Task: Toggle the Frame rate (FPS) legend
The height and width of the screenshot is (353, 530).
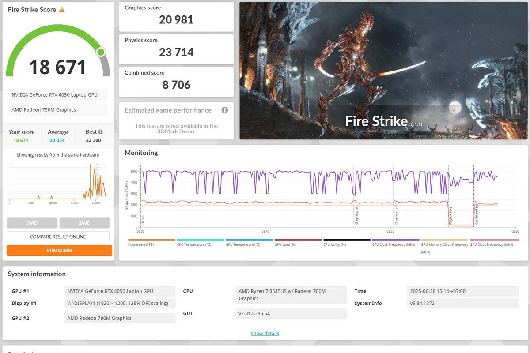Action: click(x=151, y=242)
